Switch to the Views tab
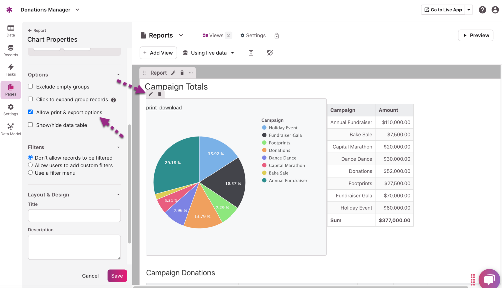 [x=217, y=35]
